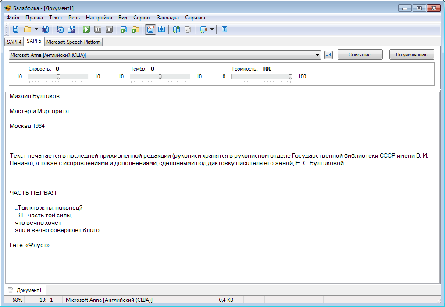Click the Скорость slider thumb

(58, 77)
